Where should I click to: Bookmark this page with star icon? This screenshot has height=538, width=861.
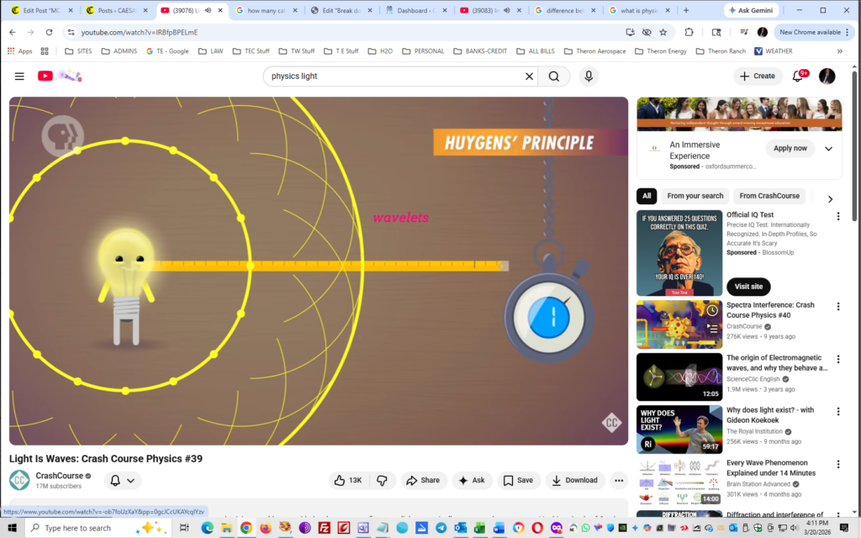coord(663,32)
